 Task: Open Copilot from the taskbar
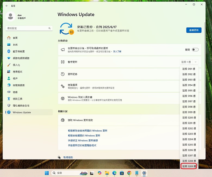[99, 173]
